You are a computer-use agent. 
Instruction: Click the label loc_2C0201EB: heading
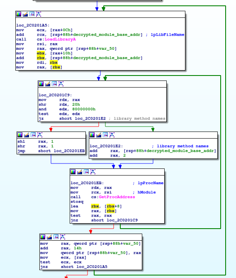87,183
